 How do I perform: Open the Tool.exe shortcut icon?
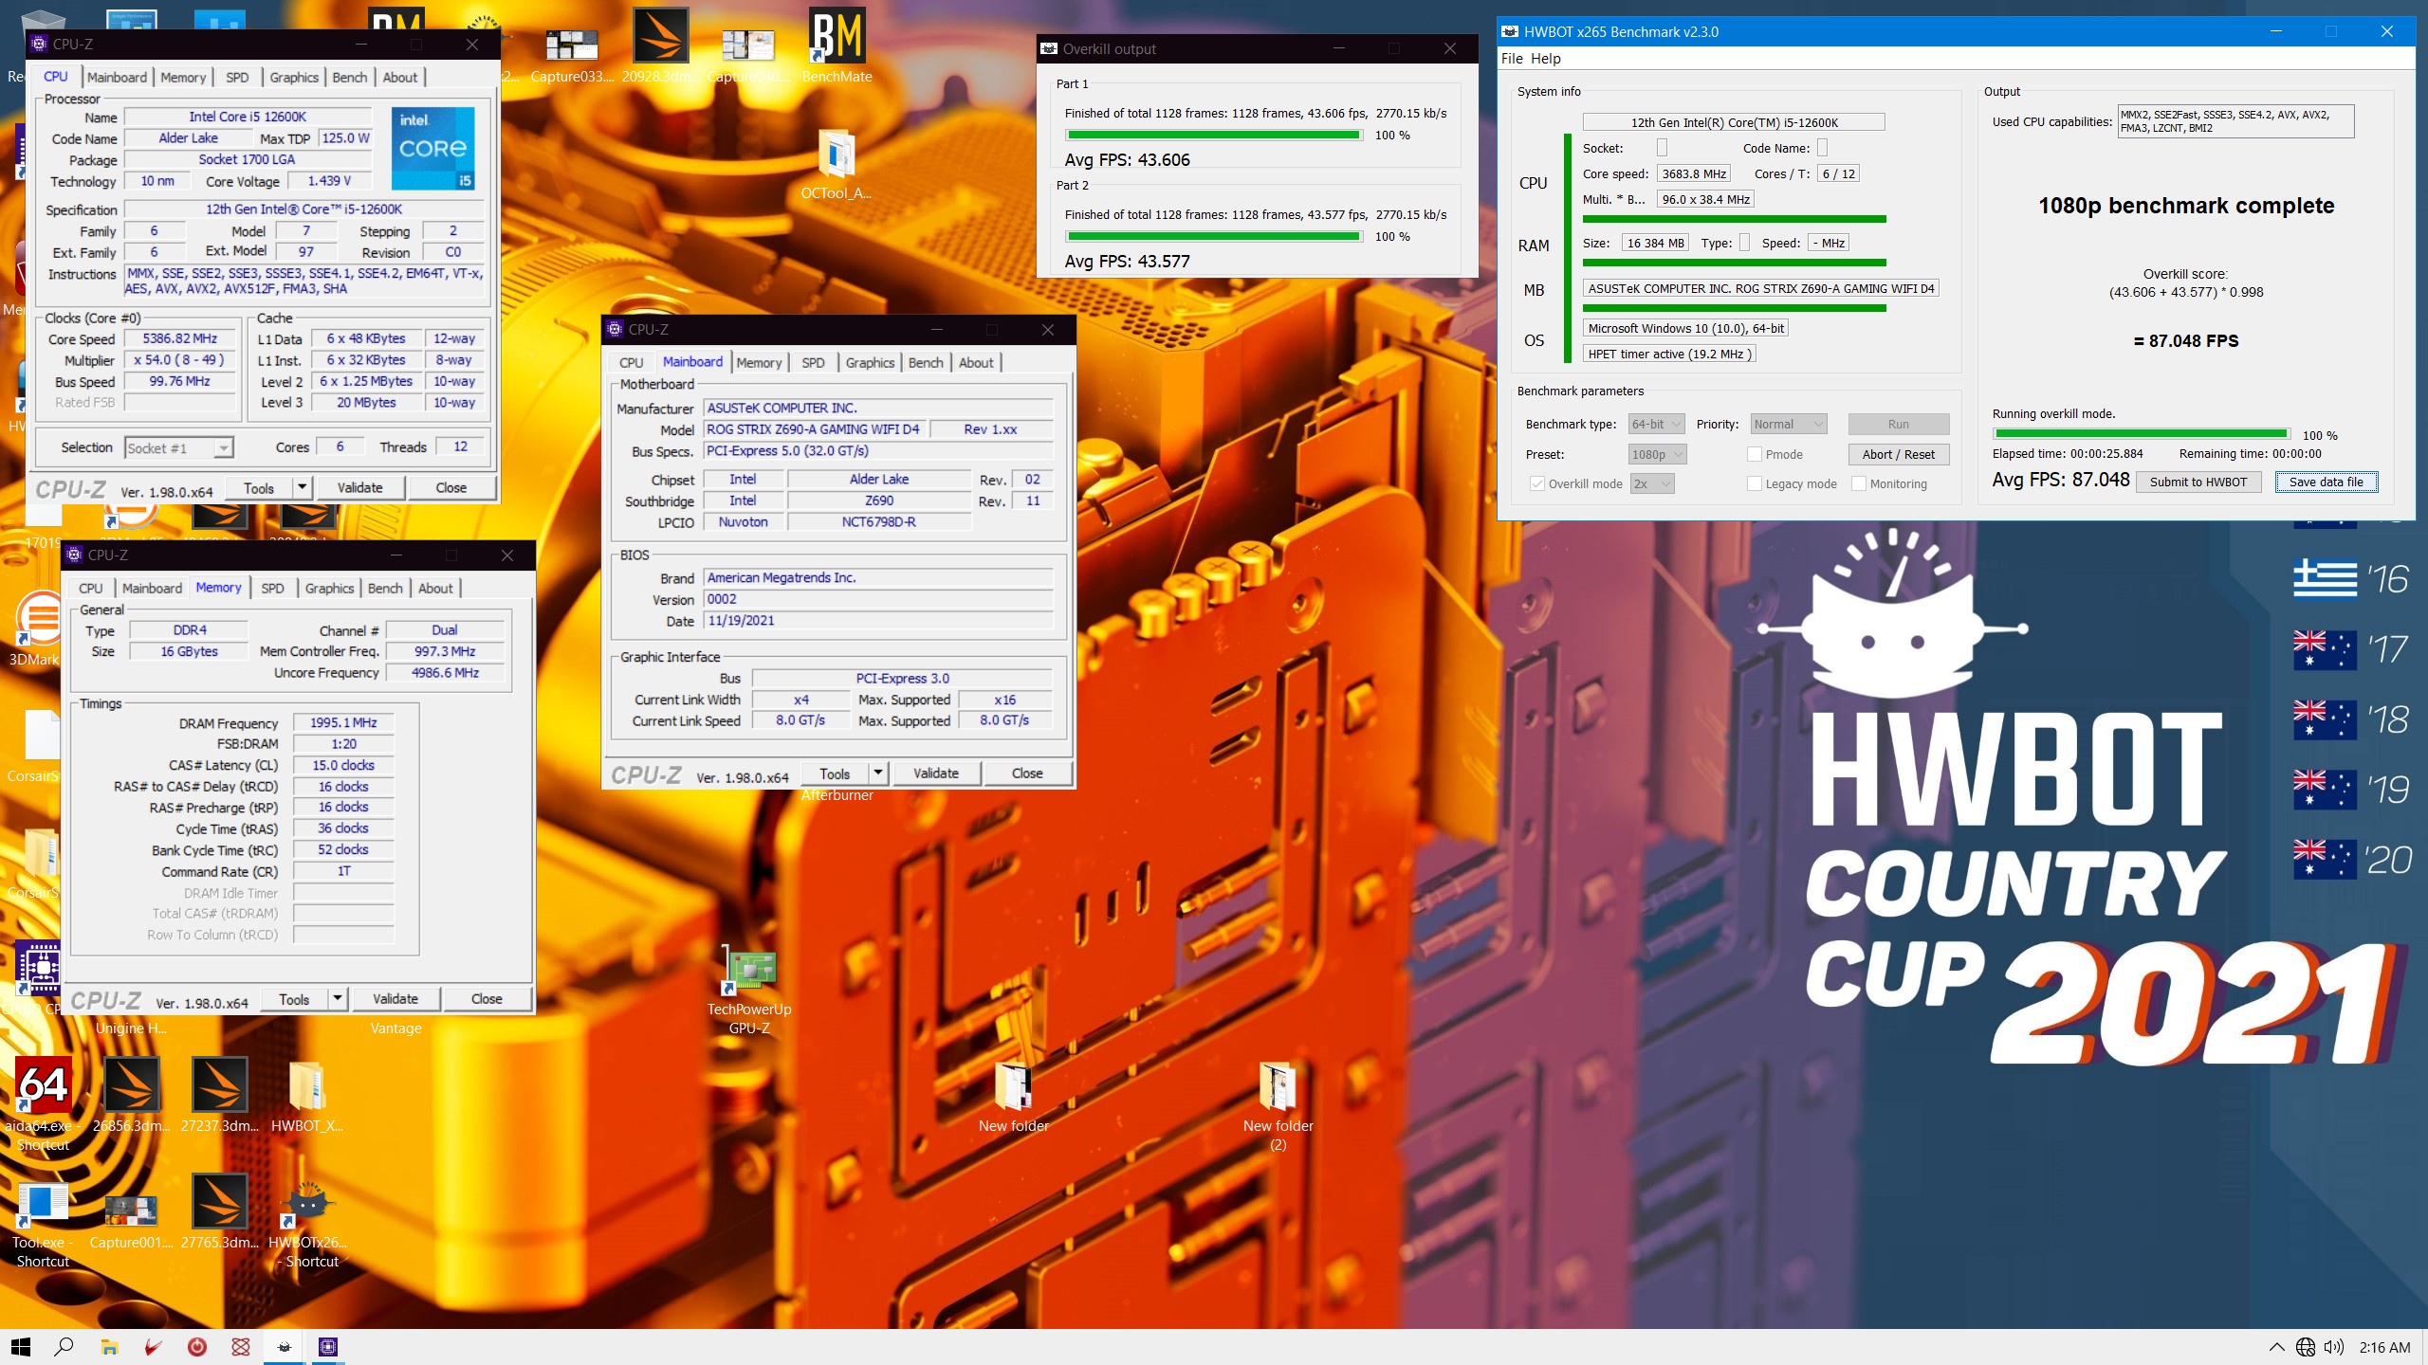click(44, 1223)
